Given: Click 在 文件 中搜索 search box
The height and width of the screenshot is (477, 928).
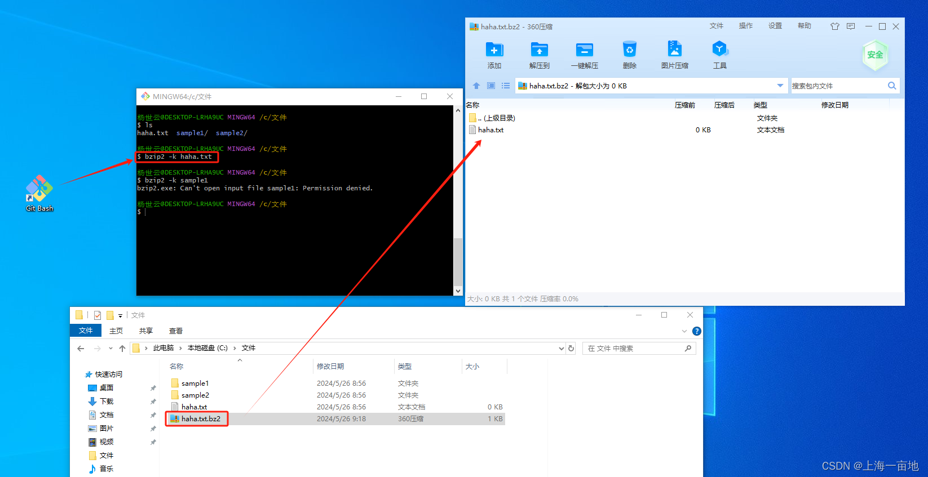Looking at the screenshot, I should click(x=639, y=349).
